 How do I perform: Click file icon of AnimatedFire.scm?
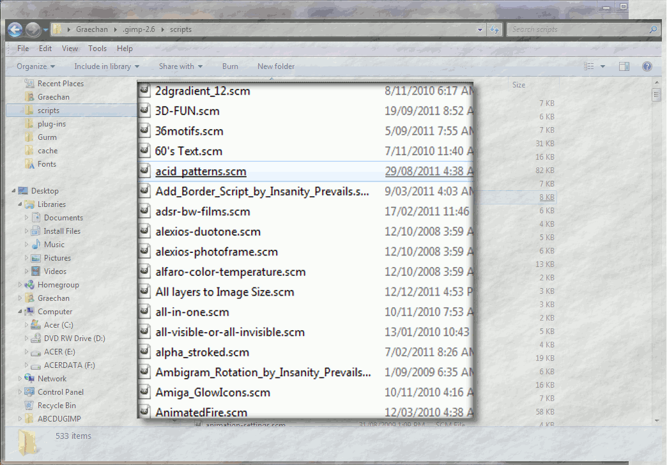point(144,411)
